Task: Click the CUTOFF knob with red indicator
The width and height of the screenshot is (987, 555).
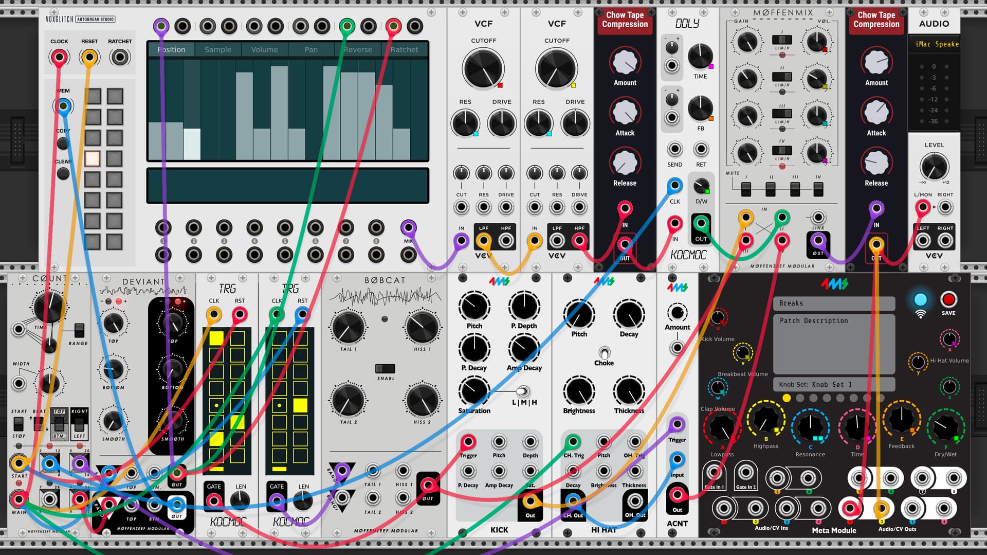Action: coord(483,69)
